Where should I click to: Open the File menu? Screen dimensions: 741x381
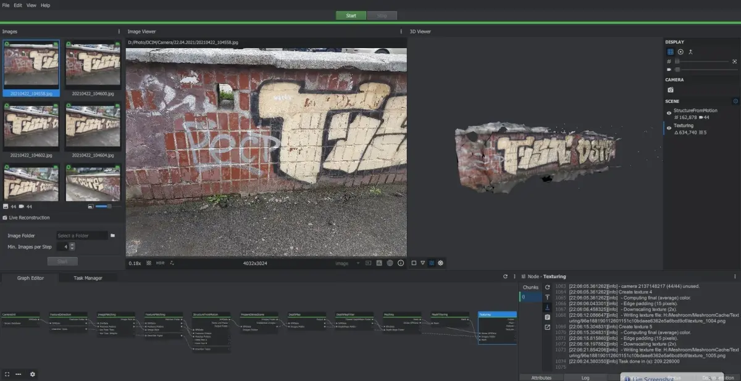coord(6,5)
